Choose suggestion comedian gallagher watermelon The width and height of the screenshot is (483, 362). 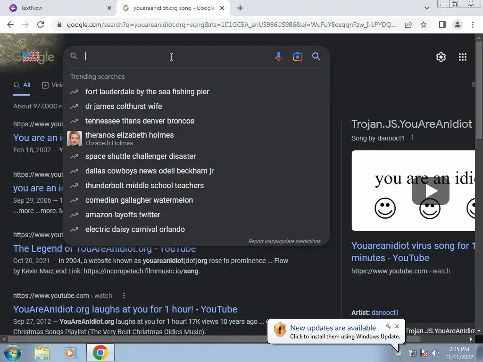click(x=196, y=200)
